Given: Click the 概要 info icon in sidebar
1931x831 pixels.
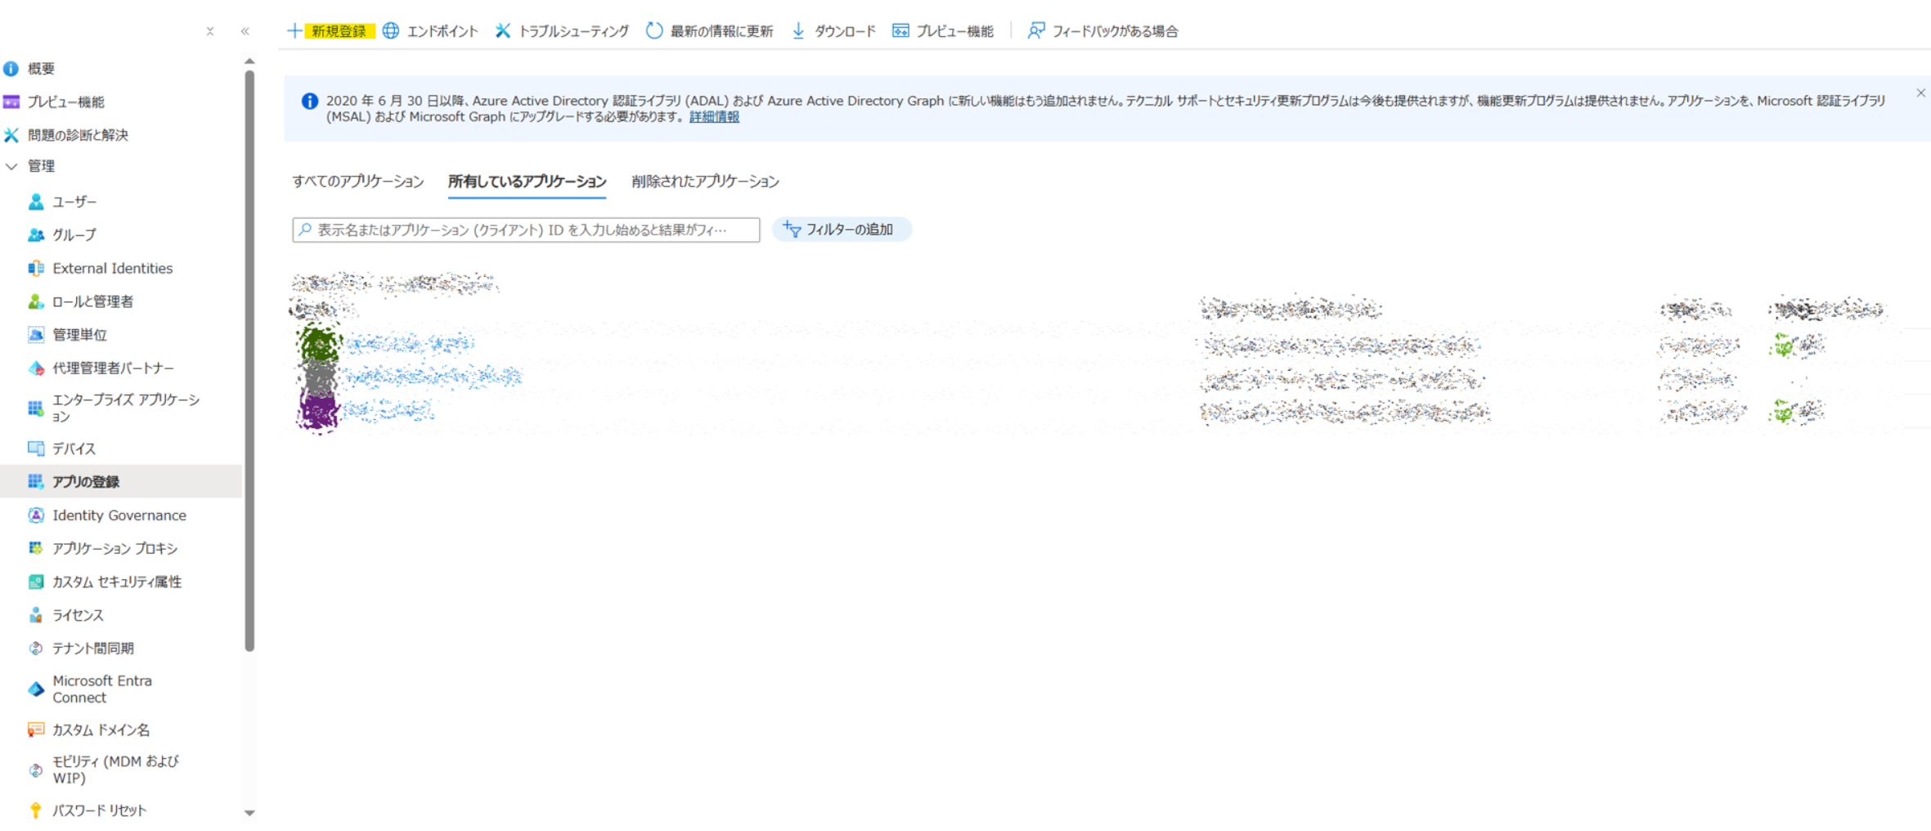Looking at the screenshot, I should pos(11,69).
